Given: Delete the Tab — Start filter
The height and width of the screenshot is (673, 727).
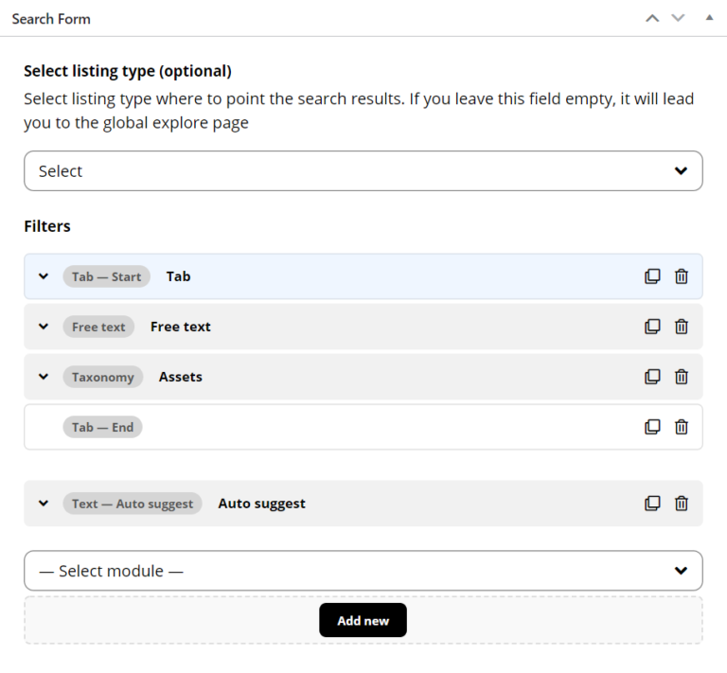Looking at the screenshot, I should [681, 276].
